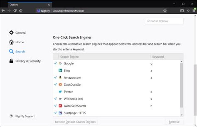
Task: Enable the Bing search engine checkbox
Action: (x=56, y=70)
